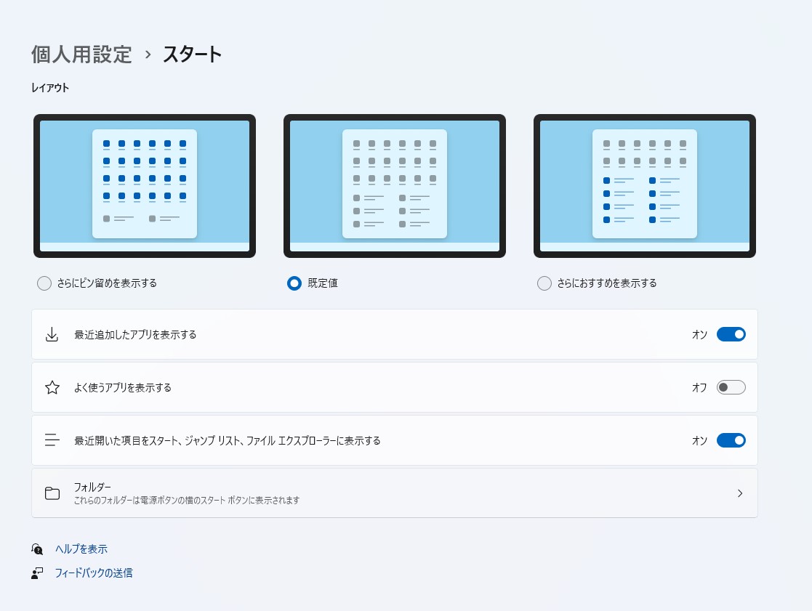Click the star icon beside よく使うアプリを表示する
The height and width of the screenshot is (611, 812).
coord(52,387)
